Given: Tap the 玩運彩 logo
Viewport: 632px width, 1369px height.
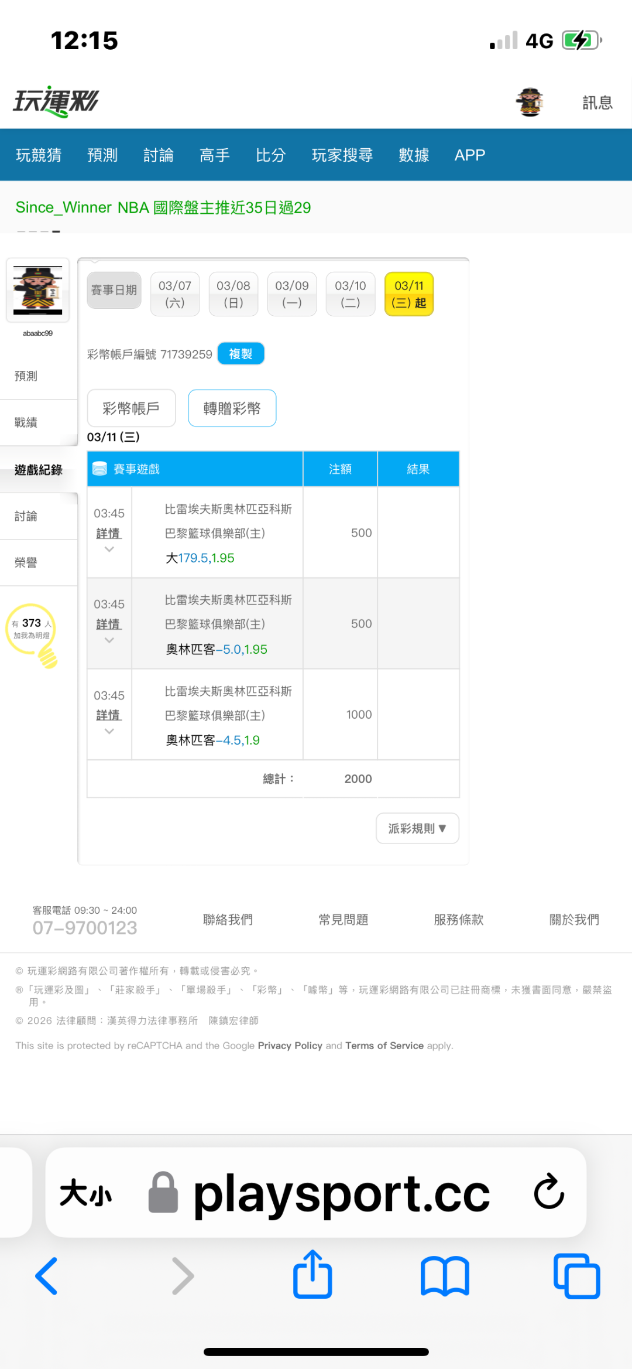Looking at the screenshot, I should pos(56,101).
